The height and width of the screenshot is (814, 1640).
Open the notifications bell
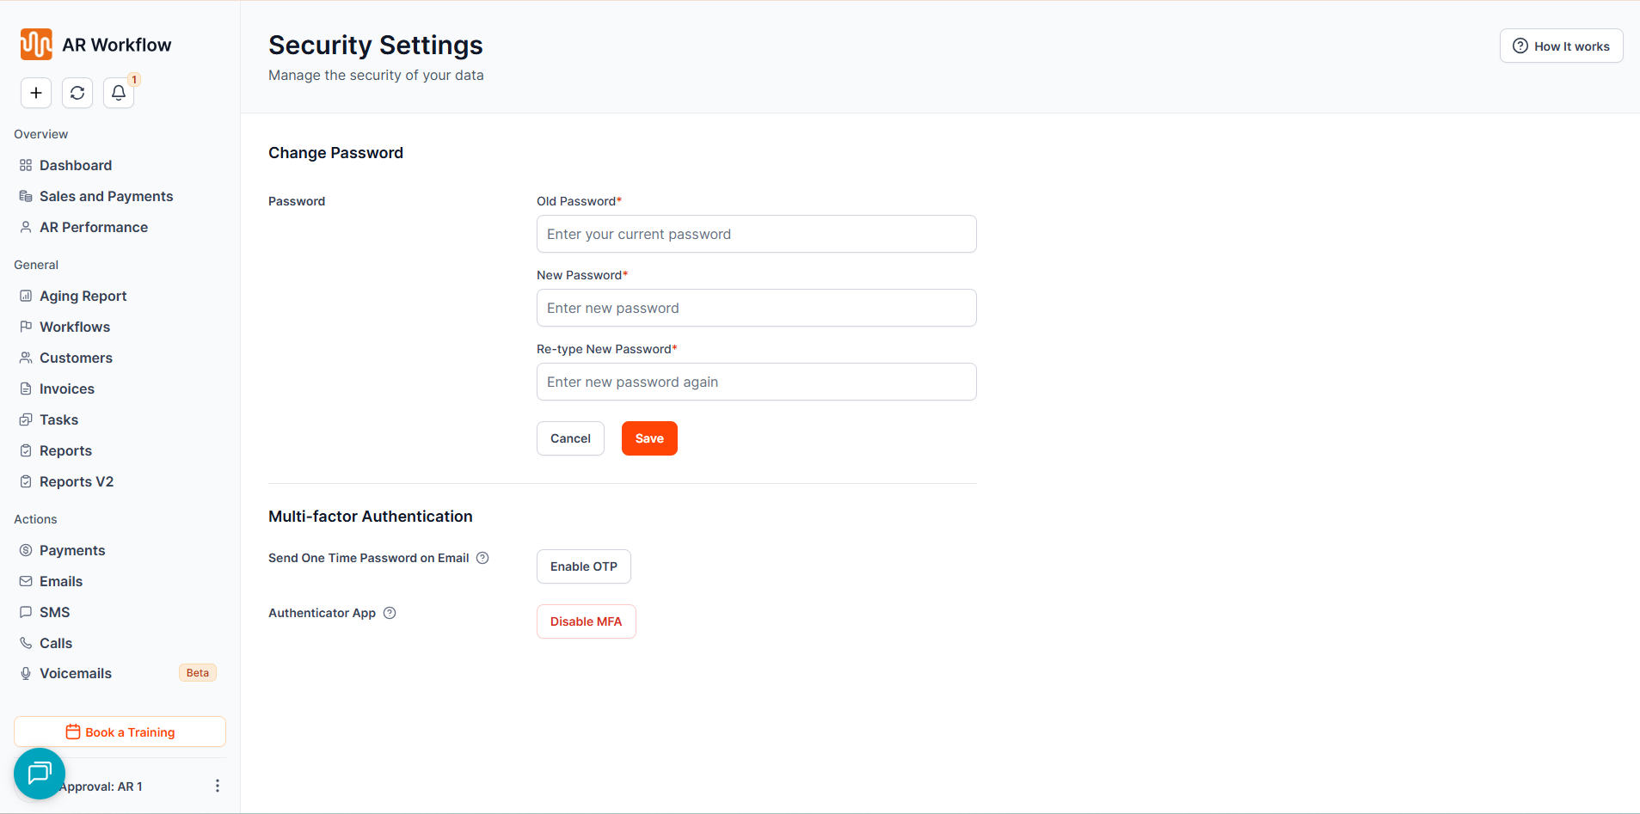click(119, 93)
